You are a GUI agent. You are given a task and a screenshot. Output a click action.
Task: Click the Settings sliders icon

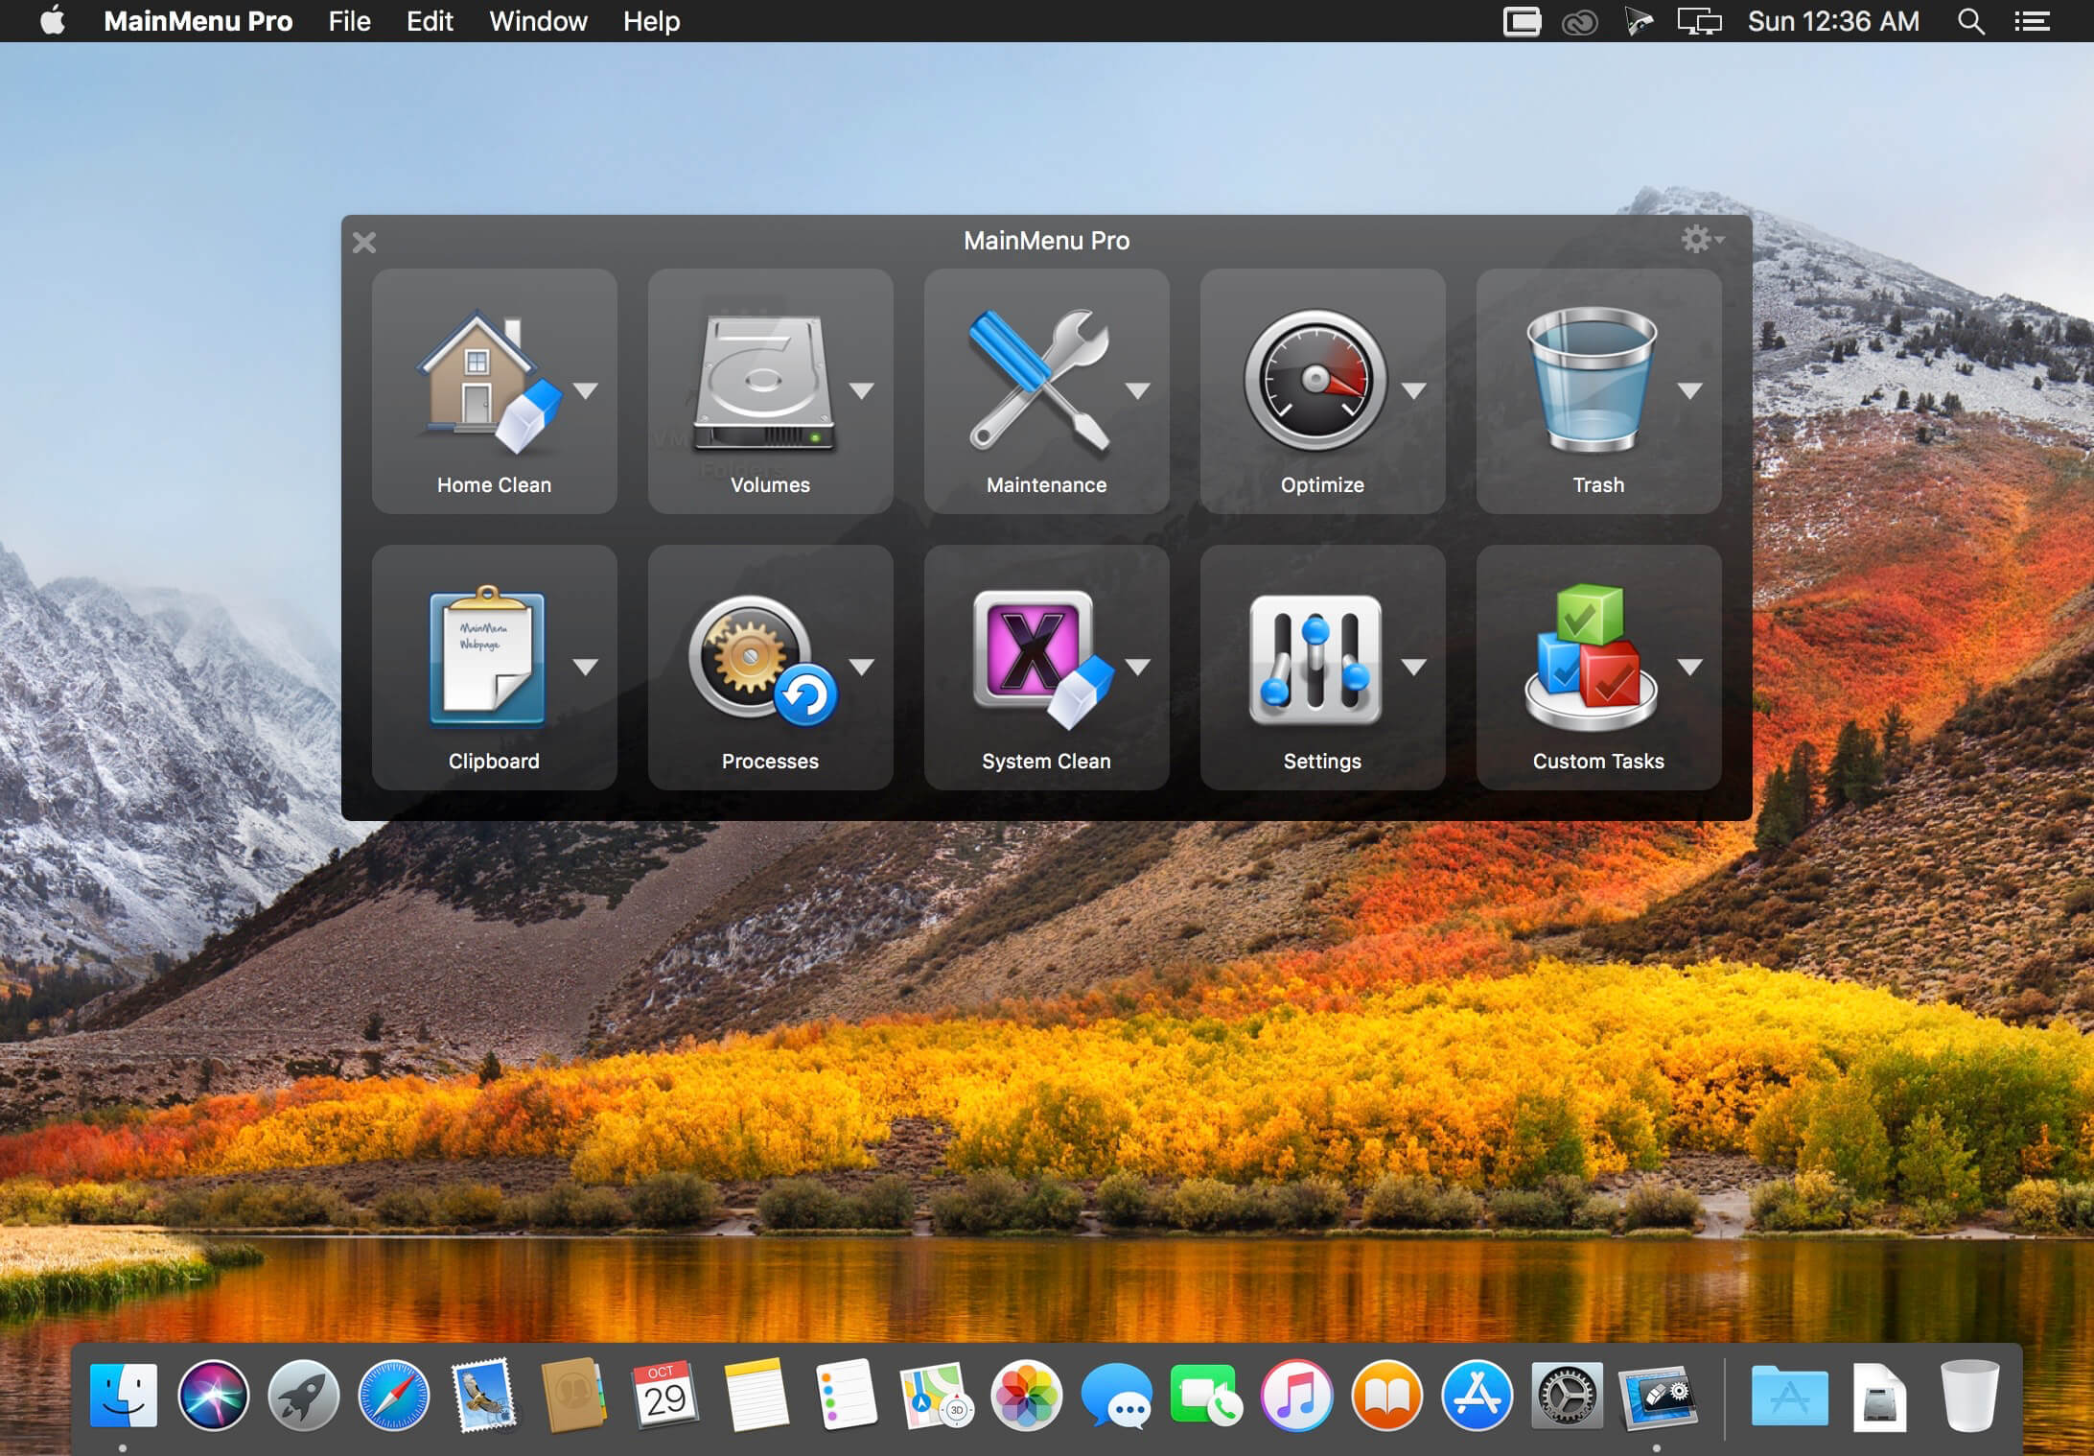point(1315,659)
